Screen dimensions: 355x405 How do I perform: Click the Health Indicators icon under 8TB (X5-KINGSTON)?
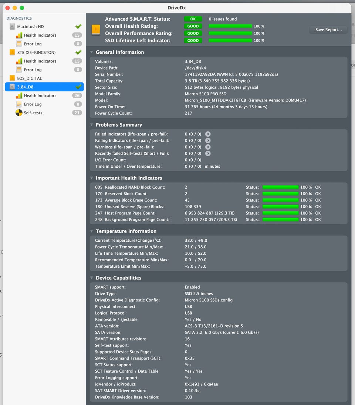tap(19, 61)
